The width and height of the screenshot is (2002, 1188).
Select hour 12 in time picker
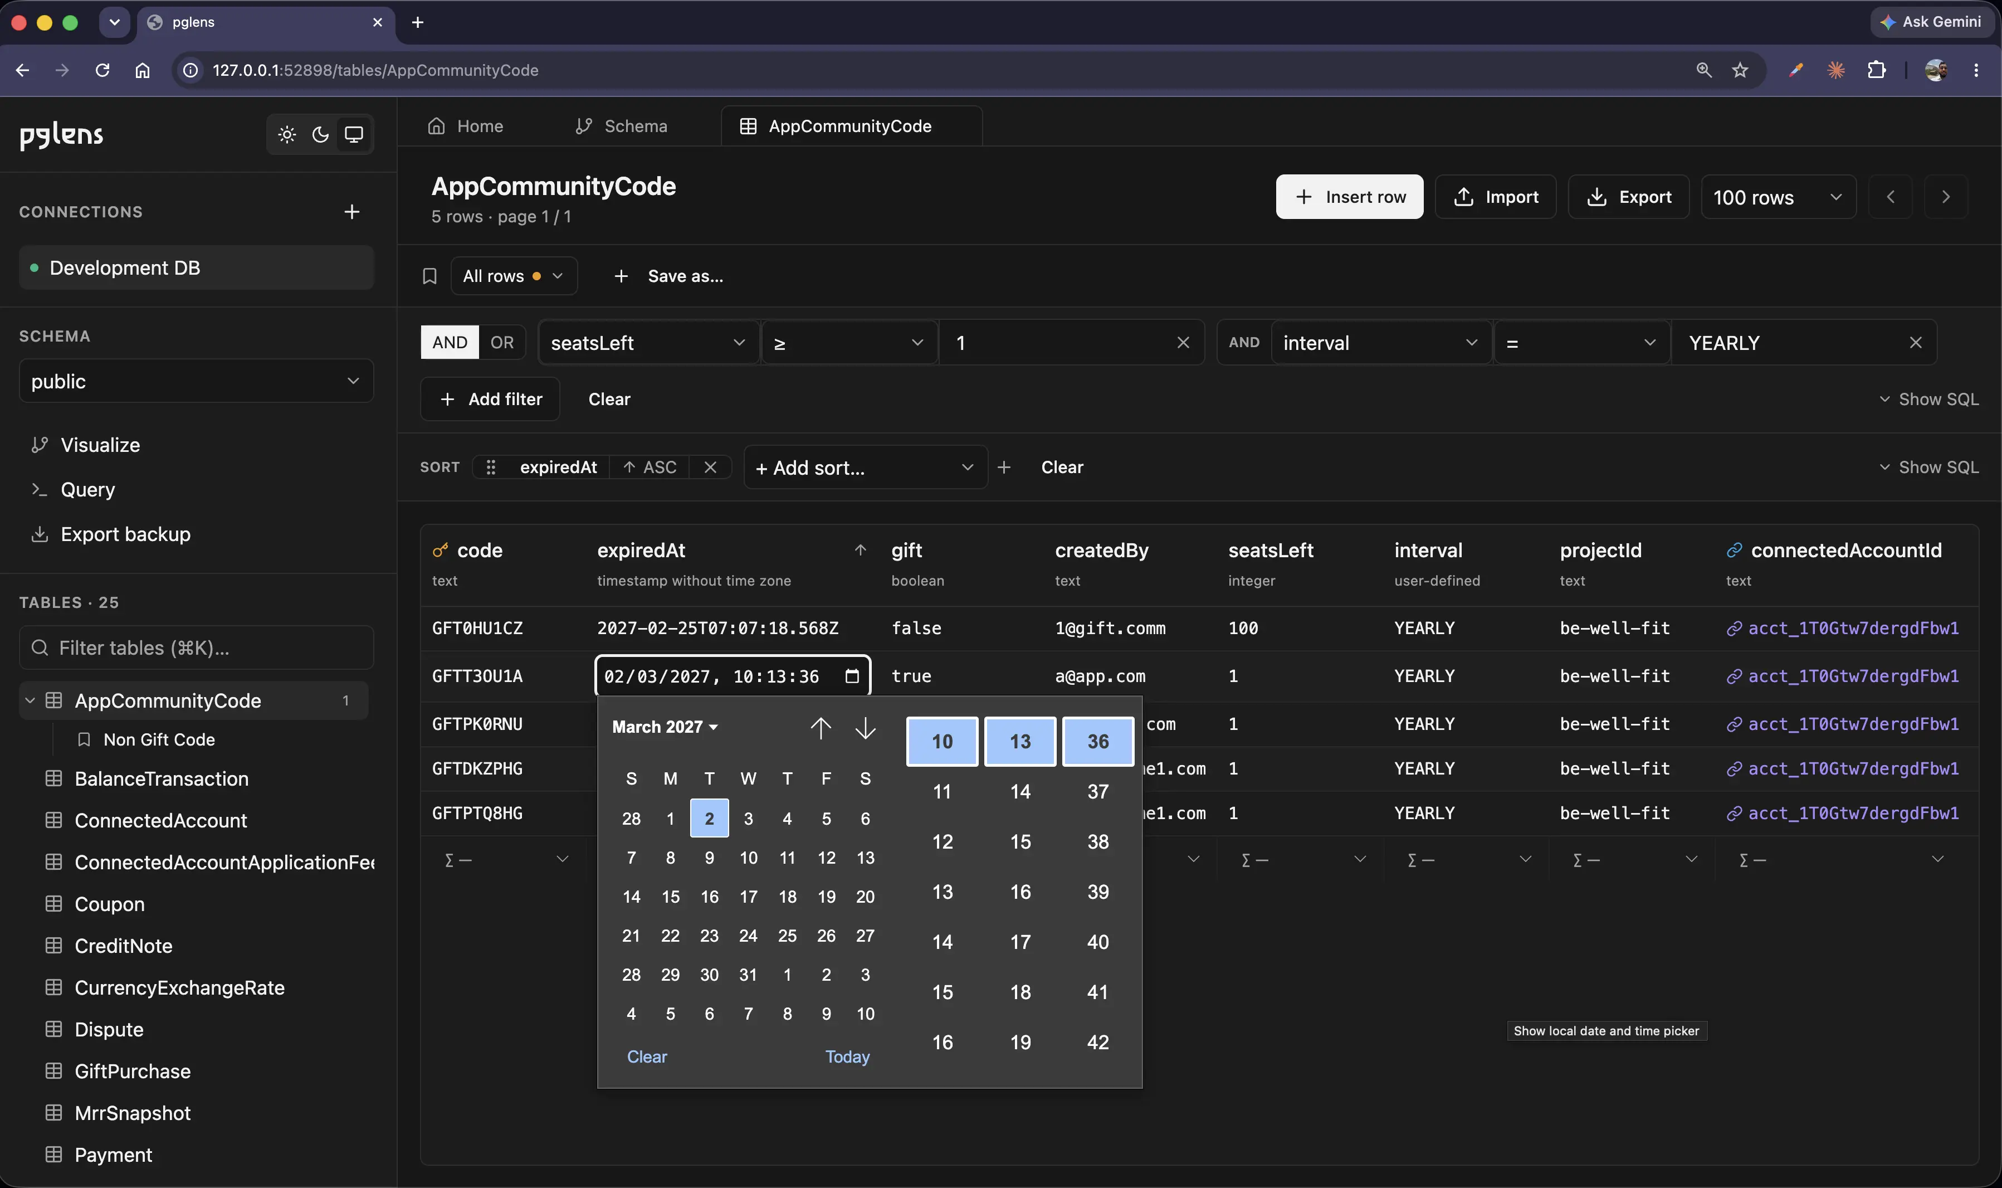(x=942, y=842)
